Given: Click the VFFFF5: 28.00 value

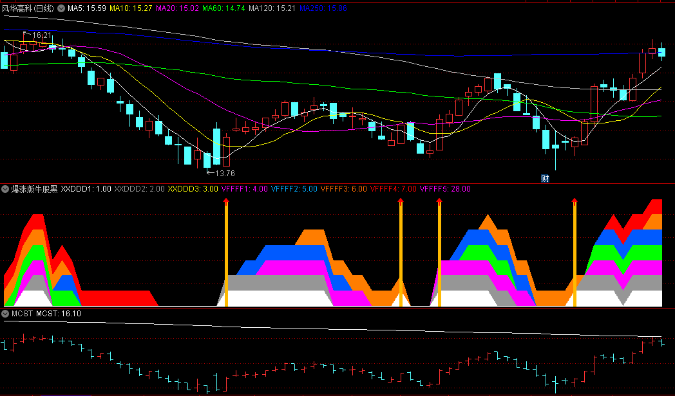Looking at the screenshot, I should (445, 189).
